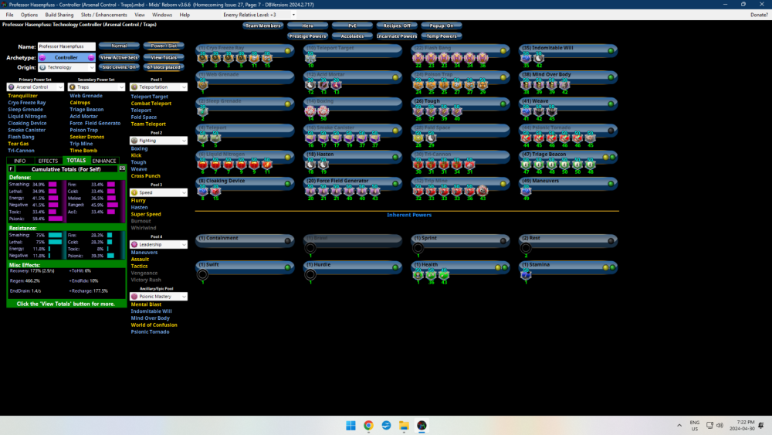
Task: Click the Maneuvers level 49 enhancement slot
Action: 526,191
